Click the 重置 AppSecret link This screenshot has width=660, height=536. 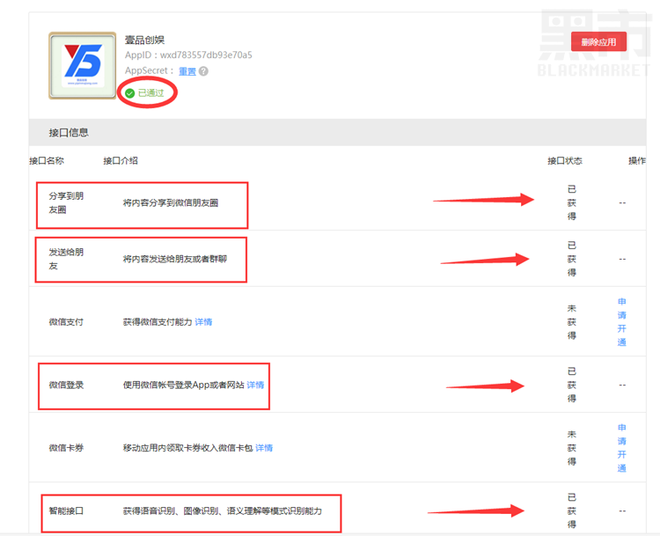tap(187, 71)
